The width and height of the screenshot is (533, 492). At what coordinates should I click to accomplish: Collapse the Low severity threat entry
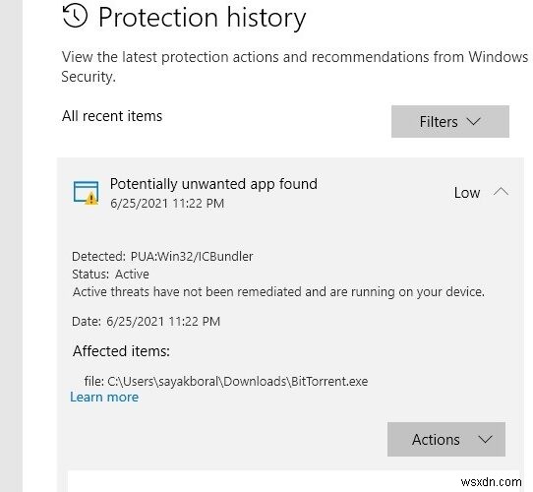[x=501, y=192]
